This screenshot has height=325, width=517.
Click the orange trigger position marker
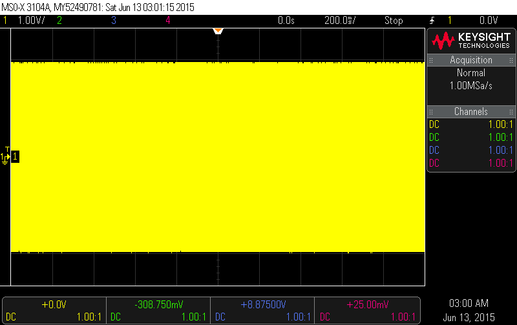pos(218,31)
